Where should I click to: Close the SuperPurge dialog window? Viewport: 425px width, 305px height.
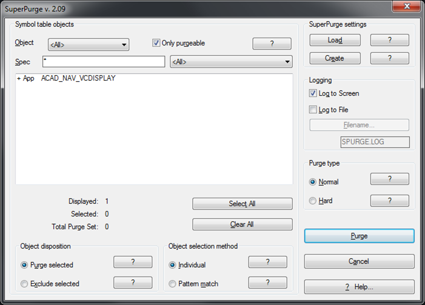click(407, 6)
